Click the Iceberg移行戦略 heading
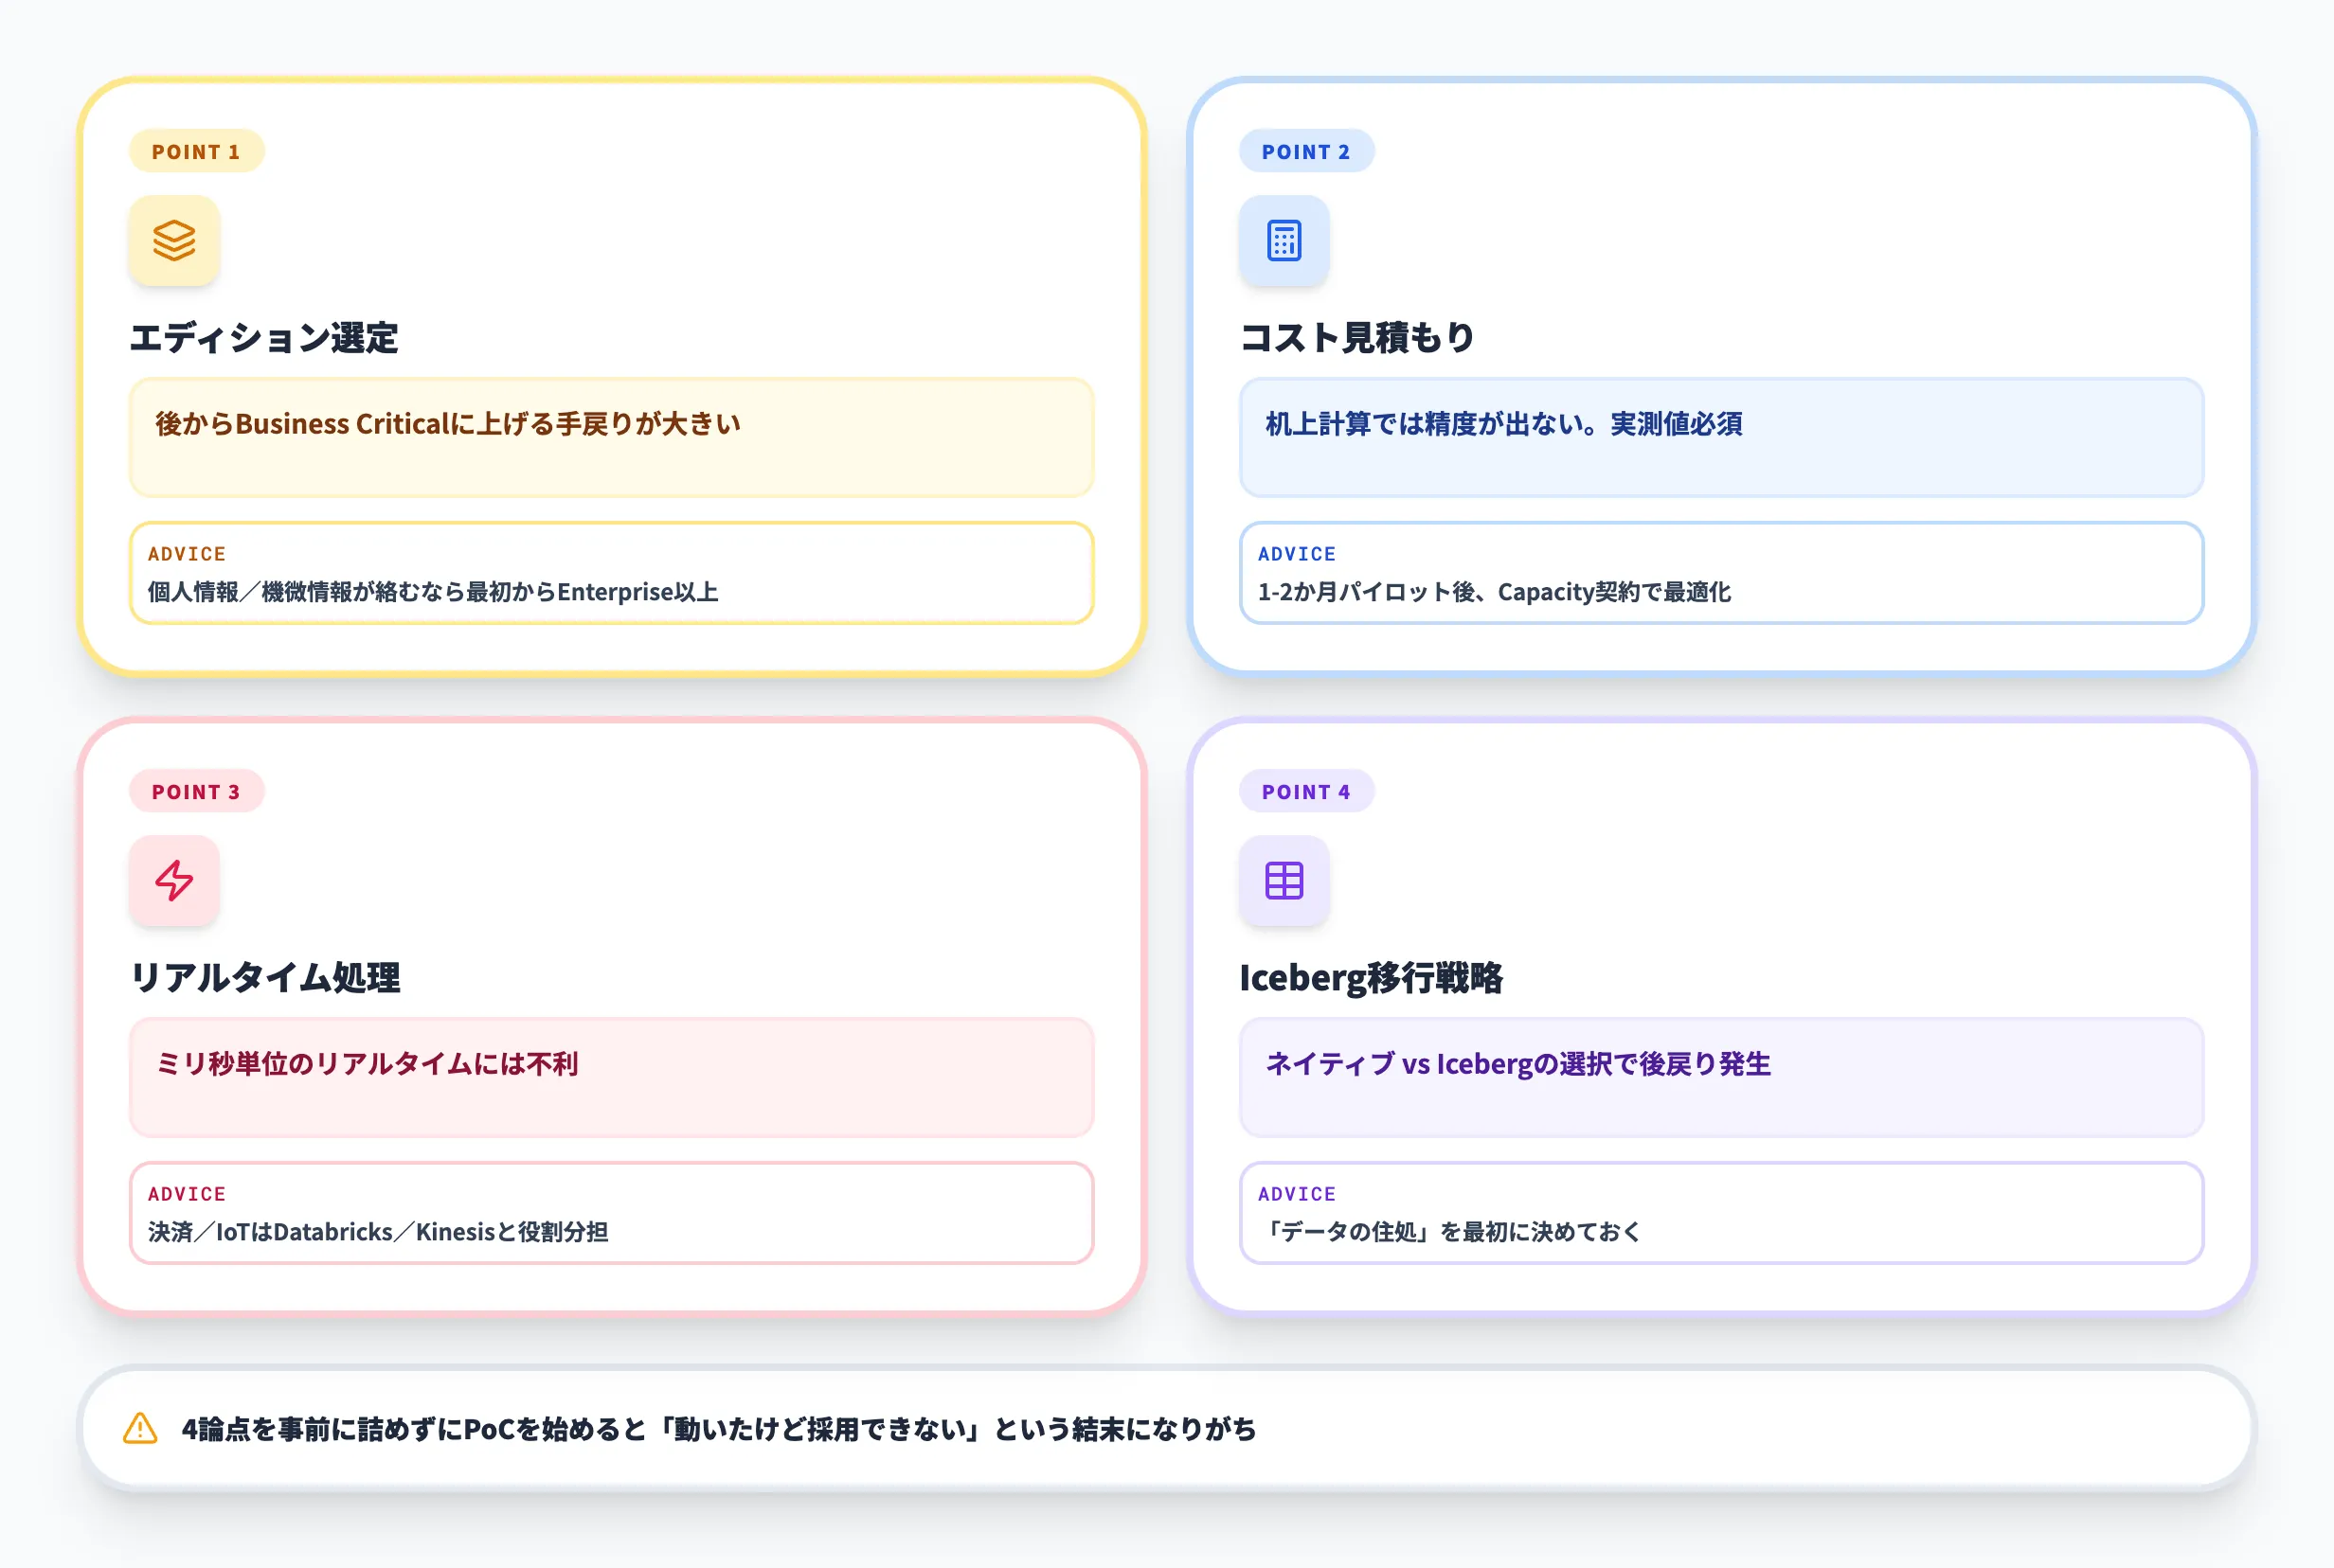 point(1373,979)
